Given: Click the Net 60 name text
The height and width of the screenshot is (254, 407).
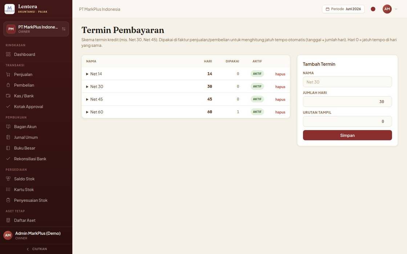Looking at the screenshot, I should [97, 112].
